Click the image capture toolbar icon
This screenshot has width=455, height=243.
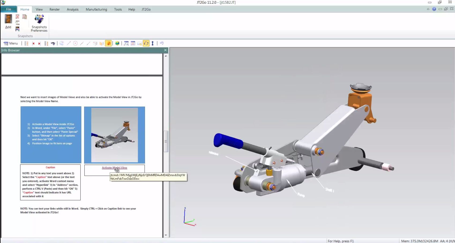(x=139, y=43)
